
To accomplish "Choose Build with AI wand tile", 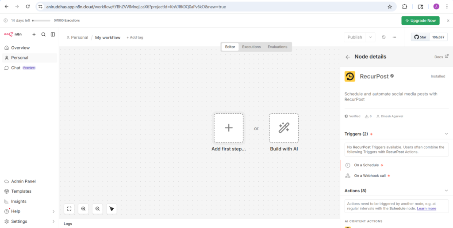I will click(284, 128).
